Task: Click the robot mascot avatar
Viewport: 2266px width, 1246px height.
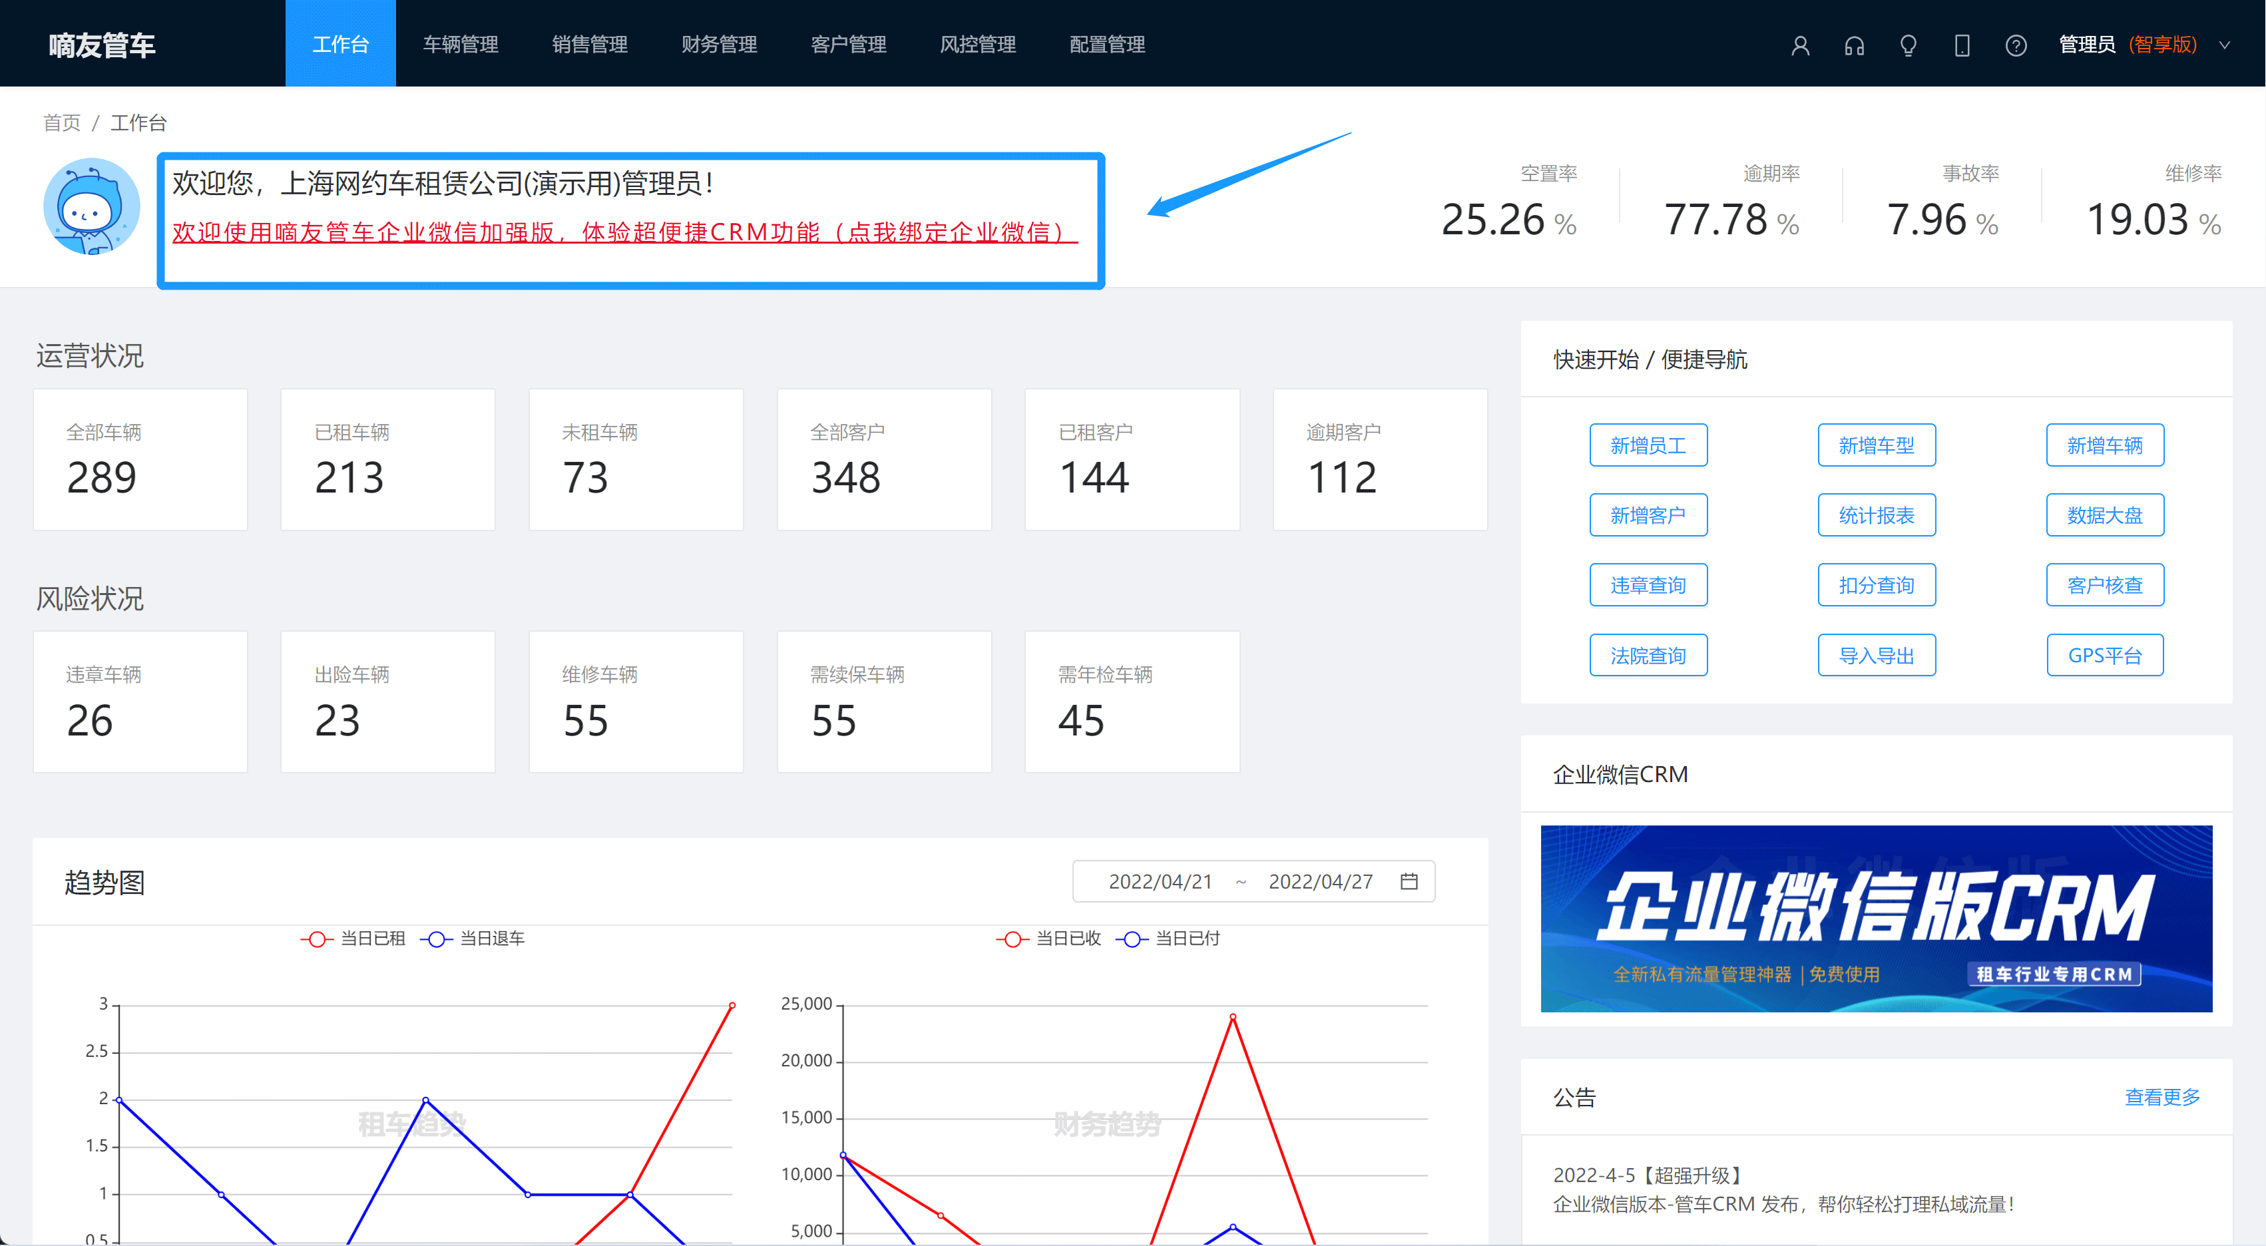Action: pyautogui.click(x=91, y=206)
